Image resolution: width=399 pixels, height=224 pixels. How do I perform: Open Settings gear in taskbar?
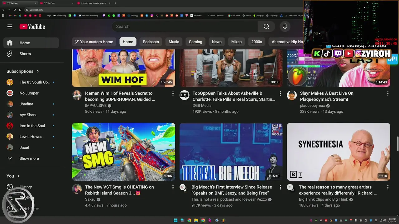(217, 220)
